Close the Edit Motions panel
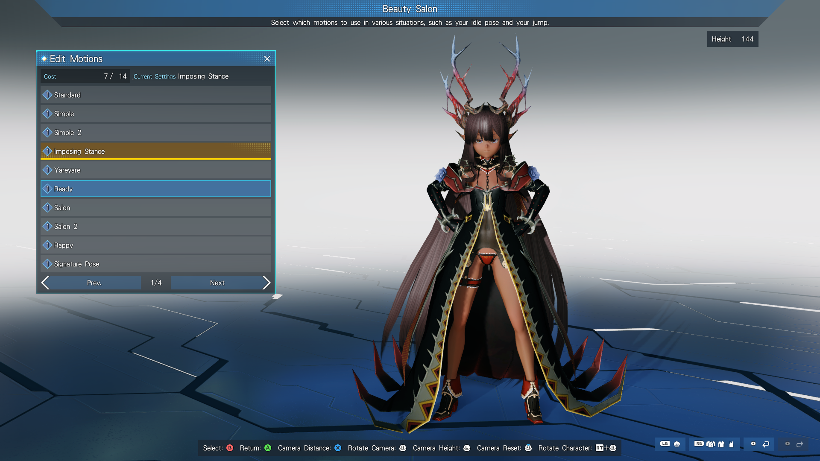The image size is (820, 461). click(x=267, y=59)
